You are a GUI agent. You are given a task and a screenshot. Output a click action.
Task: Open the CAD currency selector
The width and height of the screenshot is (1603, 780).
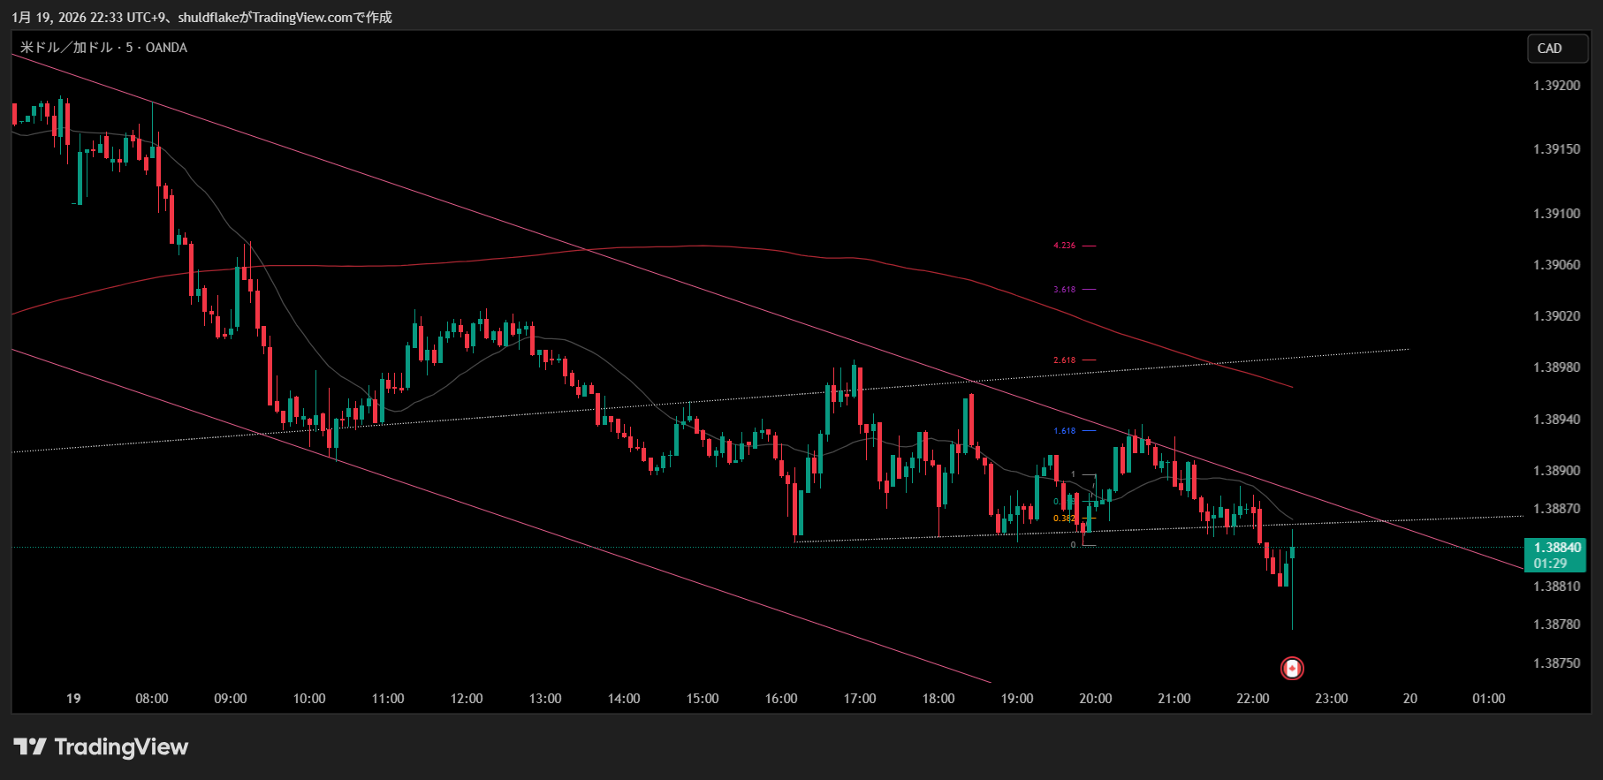click(1557, 49)
